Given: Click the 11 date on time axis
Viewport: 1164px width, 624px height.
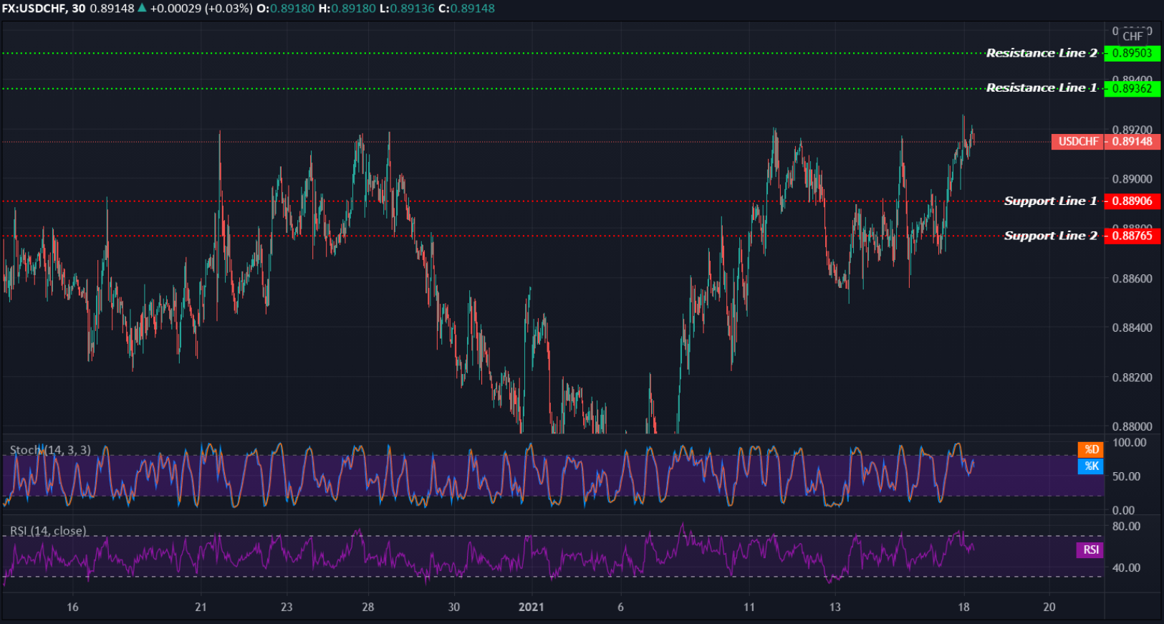Looking at the screenshot, I should pyautogui.click(x=749, y=607).
